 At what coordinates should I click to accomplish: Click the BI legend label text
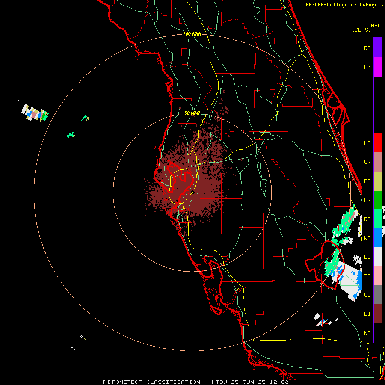367,314
